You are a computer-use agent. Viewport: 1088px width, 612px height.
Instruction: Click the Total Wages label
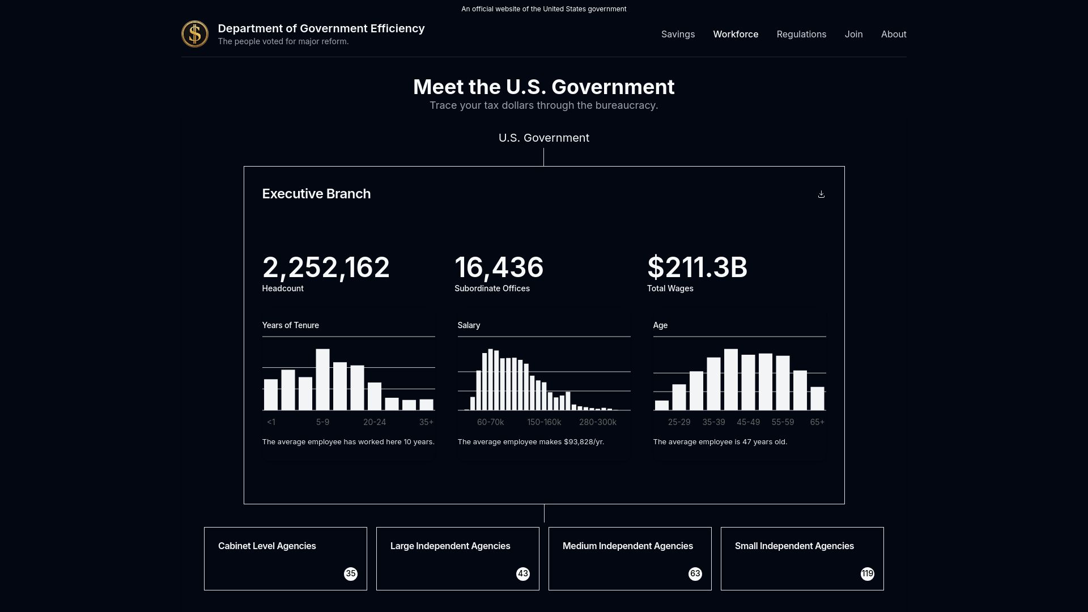pyautogui.click(x=670, y=288)
